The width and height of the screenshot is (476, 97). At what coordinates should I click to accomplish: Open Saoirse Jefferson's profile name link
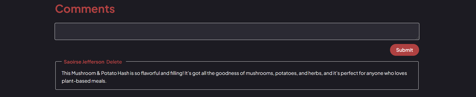point(84,62)
